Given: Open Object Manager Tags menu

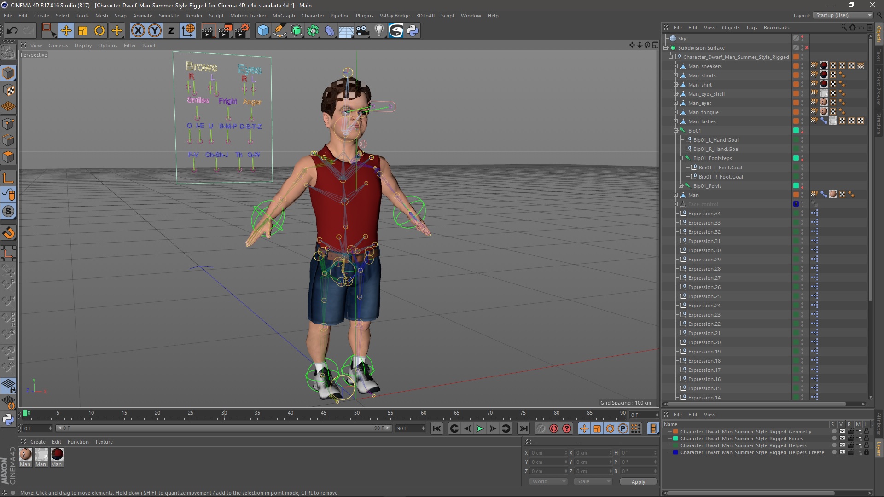Looking at the screenshot, I should pyautogui.click(x=751, y=28).
